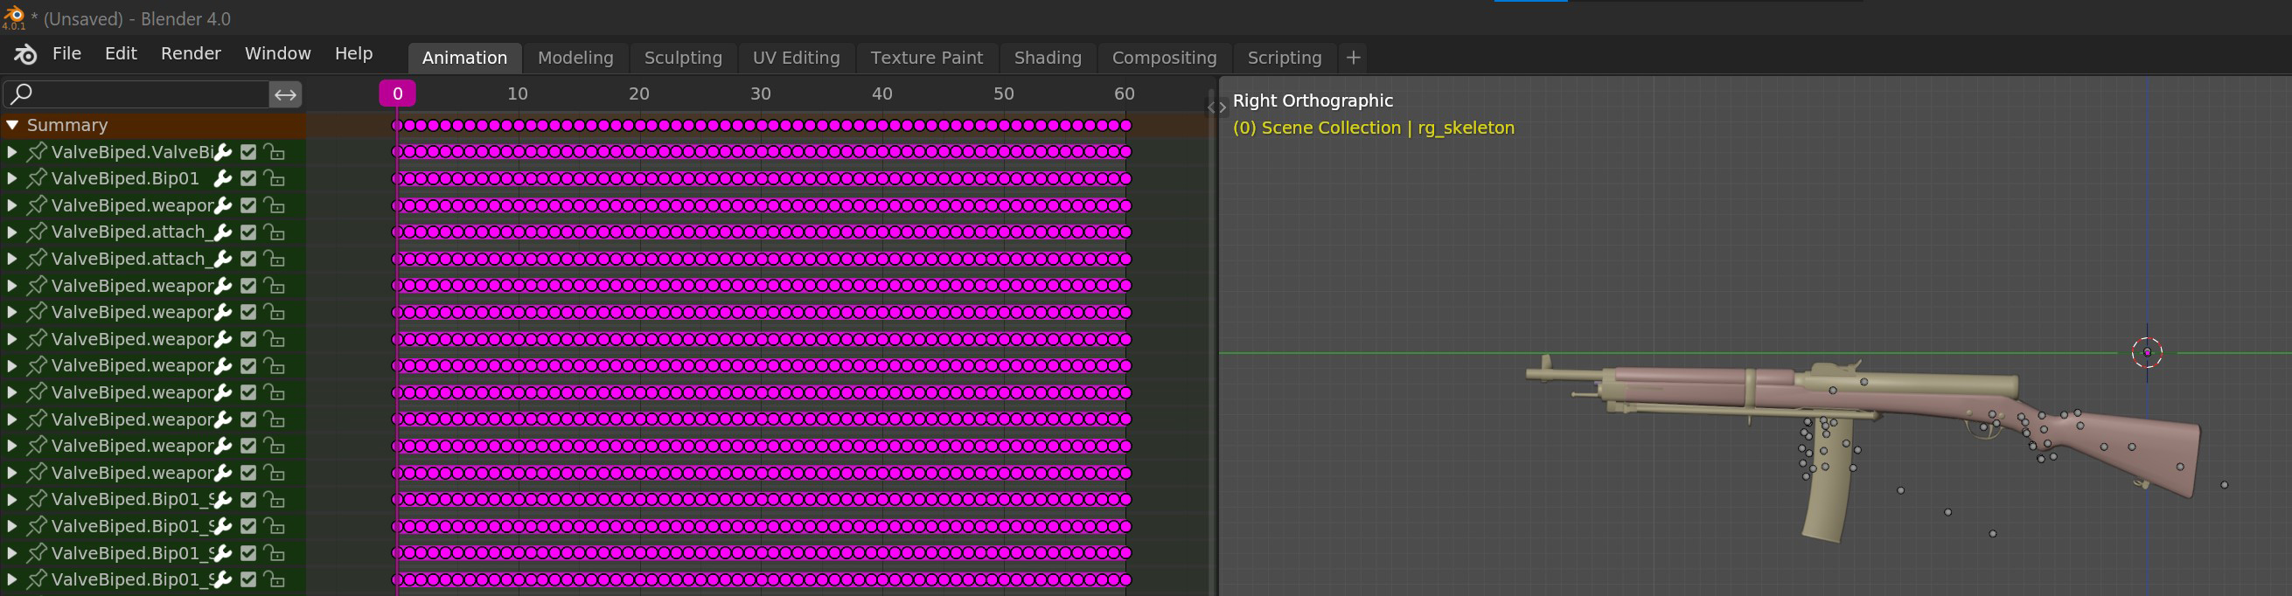Switch to the Shading workspace tab

1048,58
